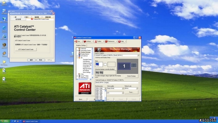Select Displays Manager in the tree
The image size is (218, 123).
85,52
